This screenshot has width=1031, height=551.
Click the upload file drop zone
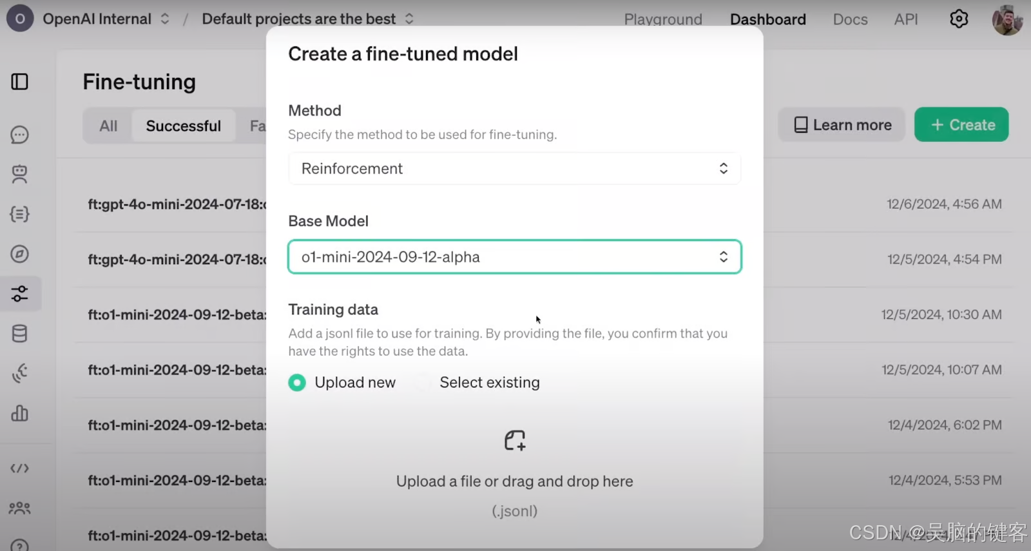[x=514, y=473]
